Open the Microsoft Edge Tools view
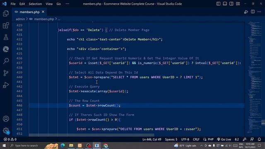265x149 pixels. pyautogui.click(x=6, y=49)
